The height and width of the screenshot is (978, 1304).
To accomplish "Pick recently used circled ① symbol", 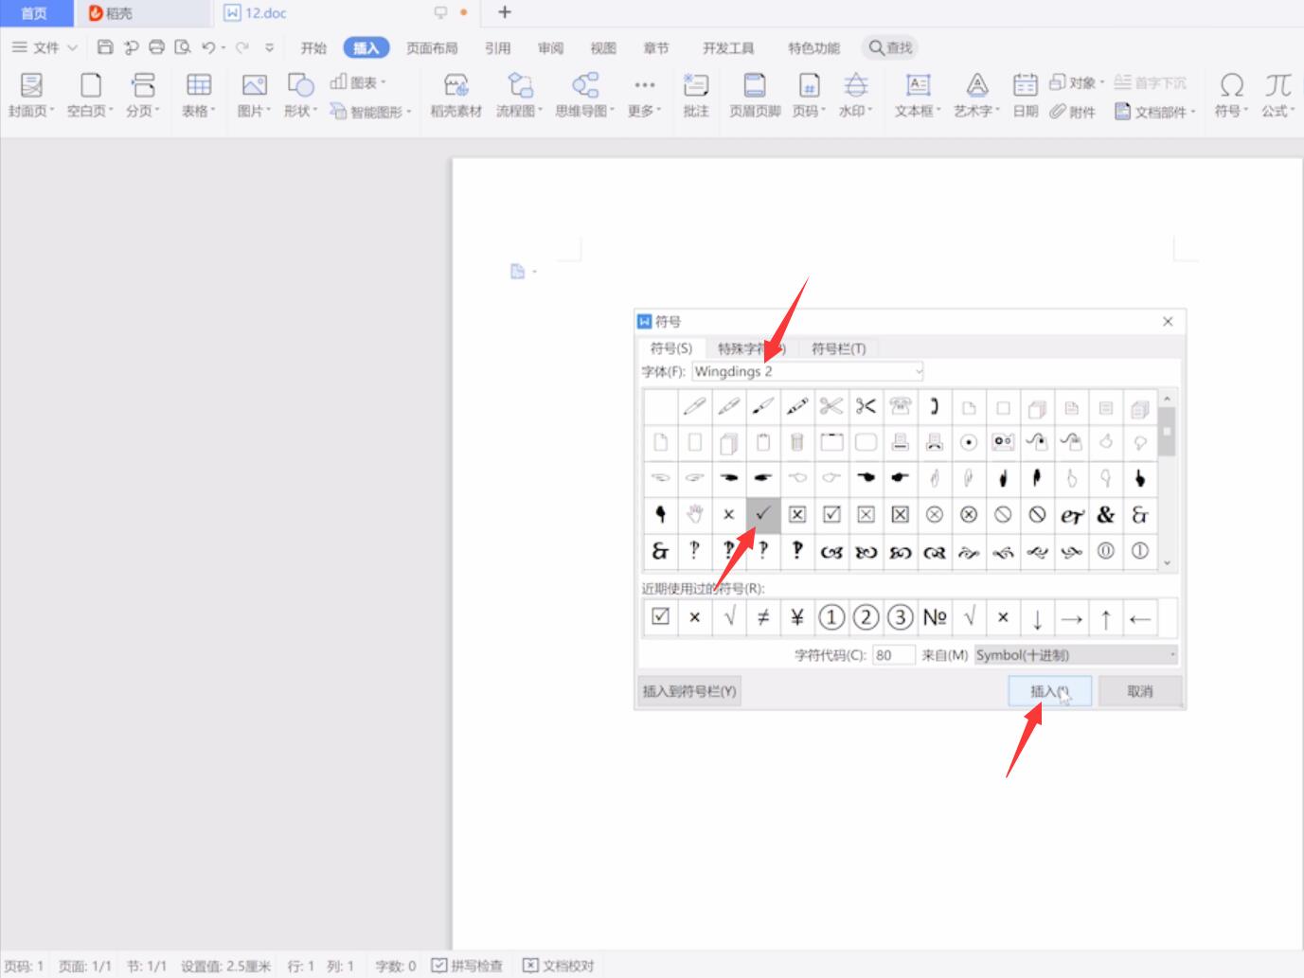I will [831, 617].
